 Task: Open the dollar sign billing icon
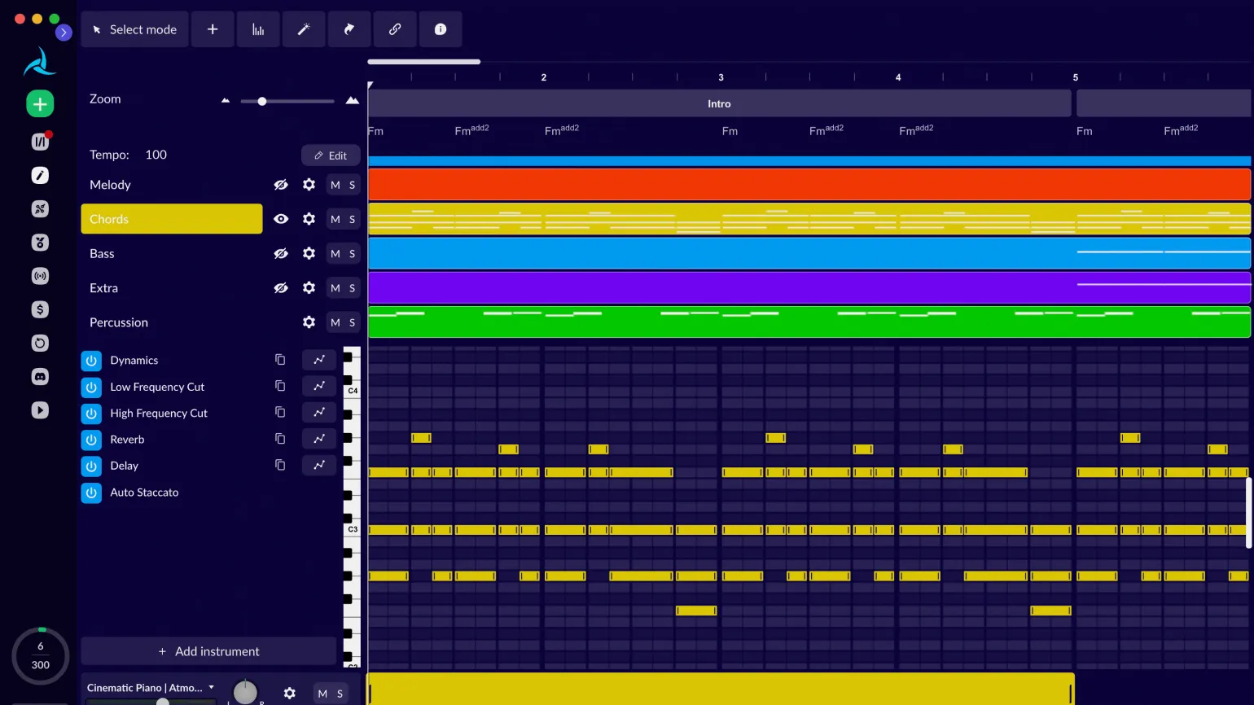pyautogui.click(x=40, y=309)
